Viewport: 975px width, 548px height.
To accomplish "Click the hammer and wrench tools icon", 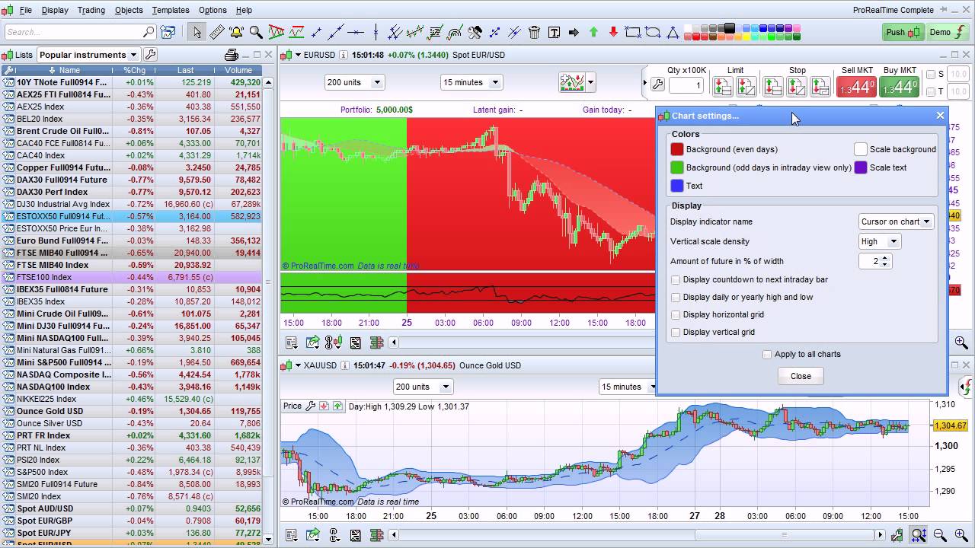I will tap(475, 32).
